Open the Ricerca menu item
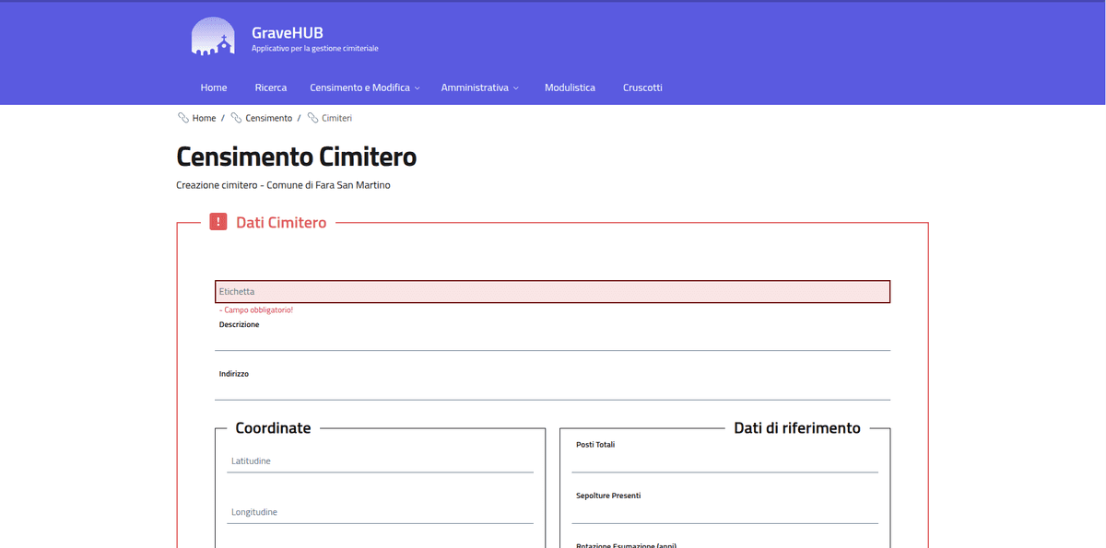Screen dimensions: 1106x548 click(270, 87)
